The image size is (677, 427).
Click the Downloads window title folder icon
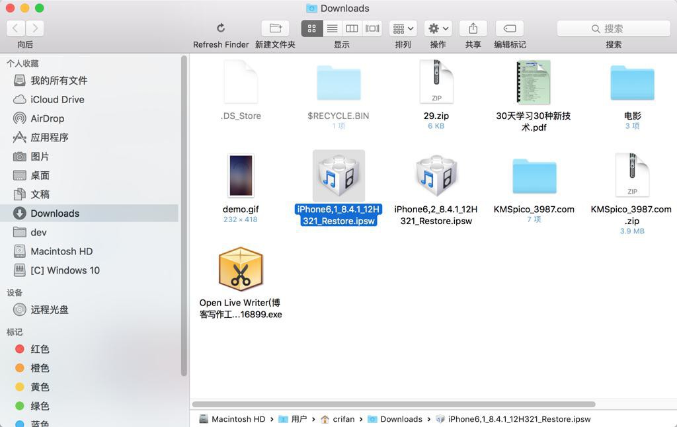point(311,8)
